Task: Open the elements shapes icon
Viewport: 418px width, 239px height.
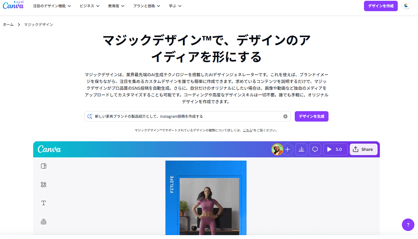Action: click(44, 185)
